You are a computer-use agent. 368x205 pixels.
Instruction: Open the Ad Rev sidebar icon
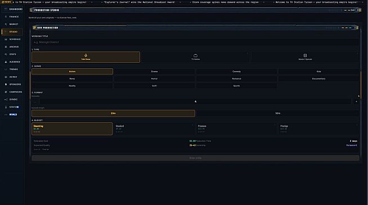point(6,77)
